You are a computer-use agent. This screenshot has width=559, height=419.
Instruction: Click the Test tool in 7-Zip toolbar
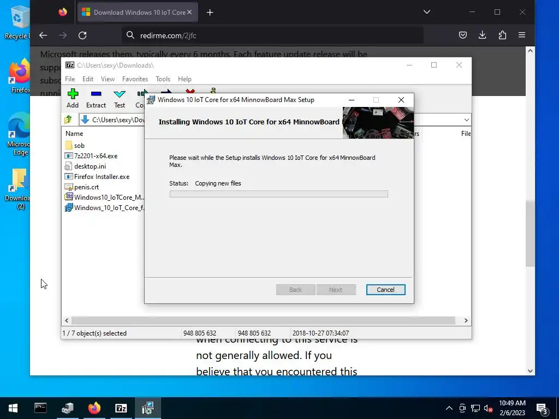point(120,98)
